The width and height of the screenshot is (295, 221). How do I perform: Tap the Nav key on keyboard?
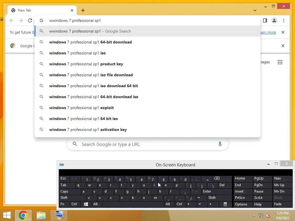(282, 178)
